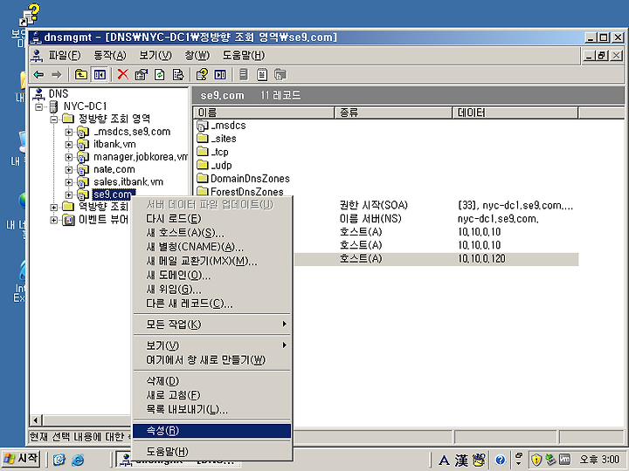The width and height of the screenshot is (629, 471).
Task: Choose 목록 내보내기(L)... menu entry
Action: click(x=211, y=409)
